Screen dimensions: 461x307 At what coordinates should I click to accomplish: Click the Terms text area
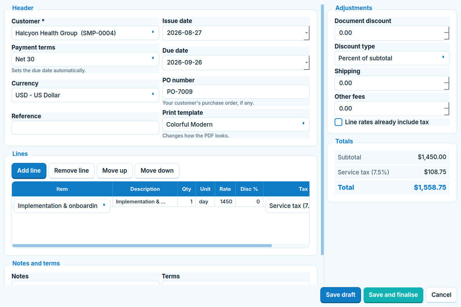235,283
